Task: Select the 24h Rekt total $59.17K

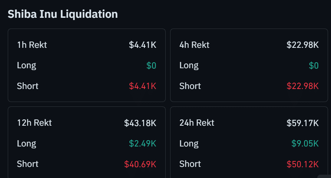Action: tap(302, 123)
